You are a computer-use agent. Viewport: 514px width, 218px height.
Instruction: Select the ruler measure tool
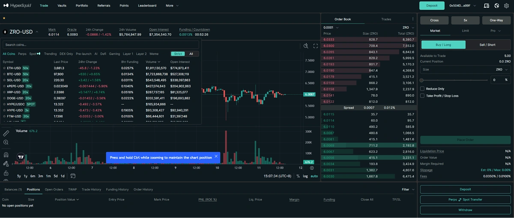tap(6, 134)
